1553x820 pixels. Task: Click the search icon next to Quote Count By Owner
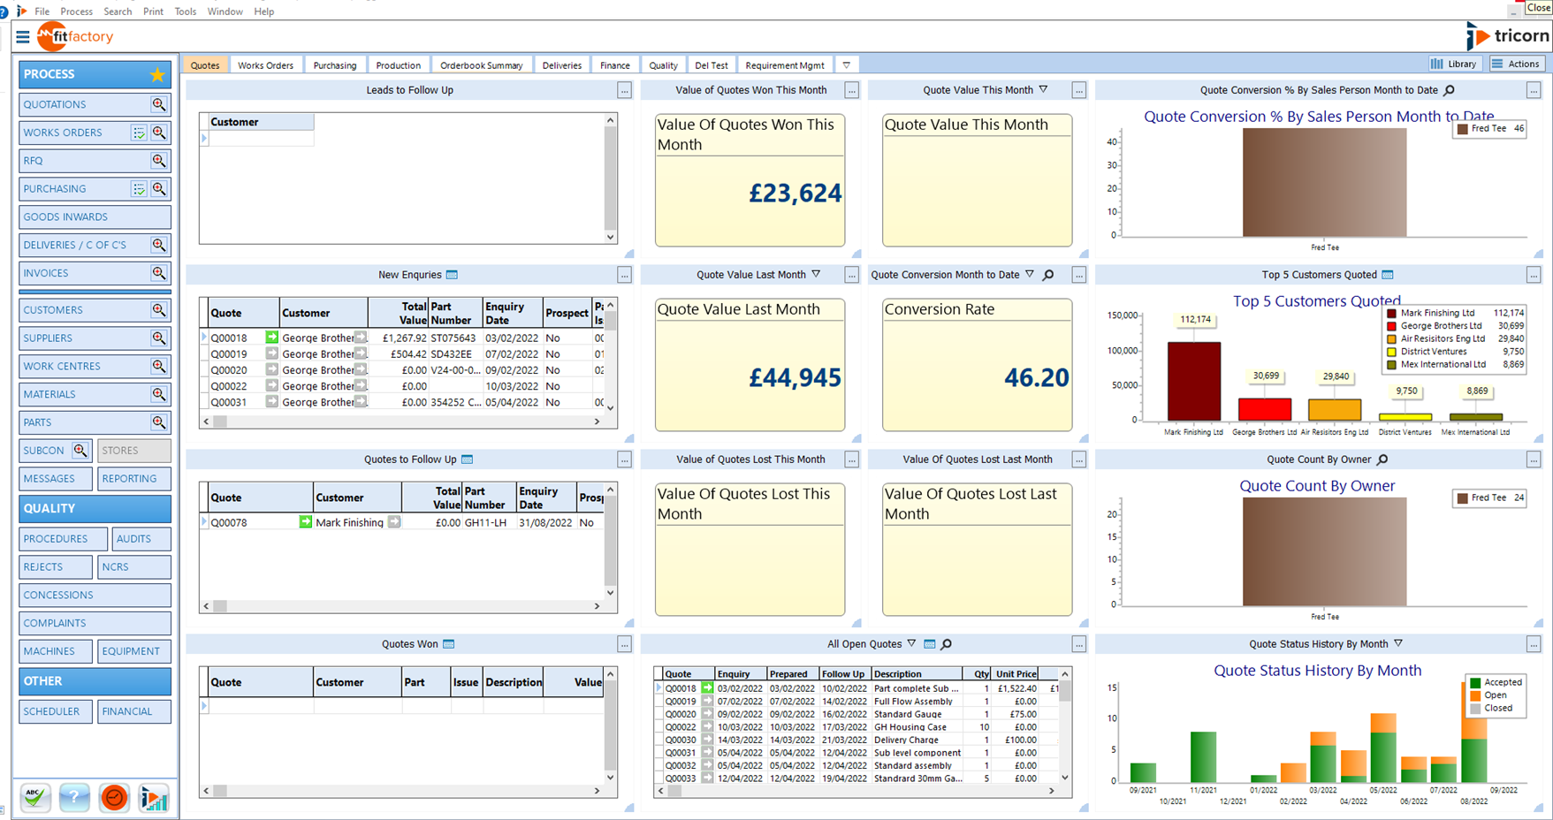pyautogui.click(x=1383, y=459)
